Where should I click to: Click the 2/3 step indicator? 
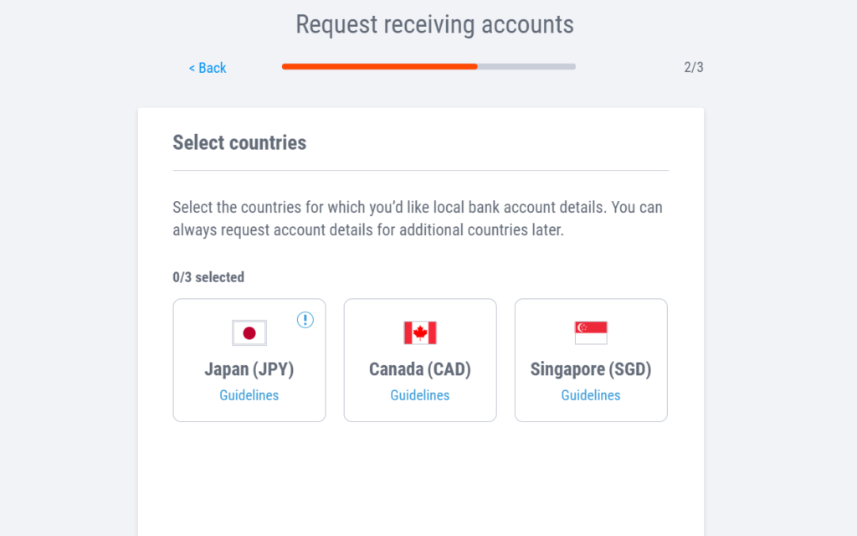pos(693,68)
